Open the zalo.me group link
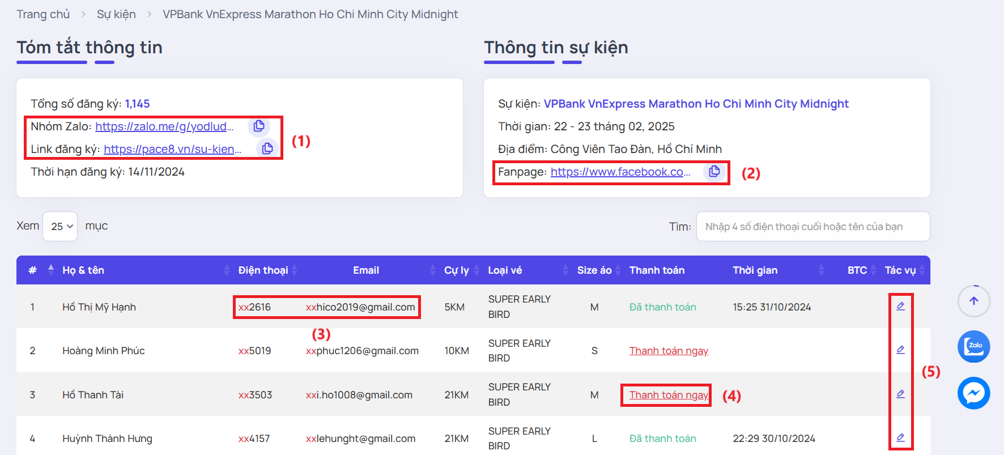 point(164,126)
